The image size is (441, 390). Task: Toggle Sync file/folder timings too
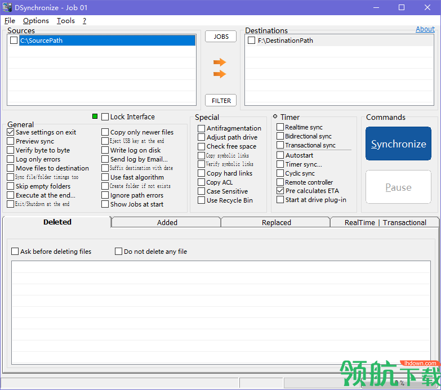click(x=10, y=177)
